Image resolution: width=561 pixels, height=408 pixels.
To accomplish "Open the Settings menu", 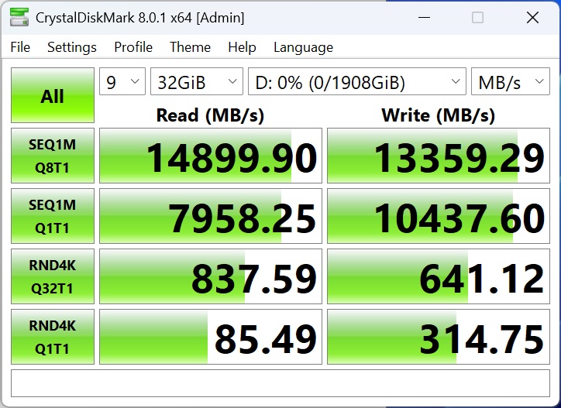I will point(72,47).
